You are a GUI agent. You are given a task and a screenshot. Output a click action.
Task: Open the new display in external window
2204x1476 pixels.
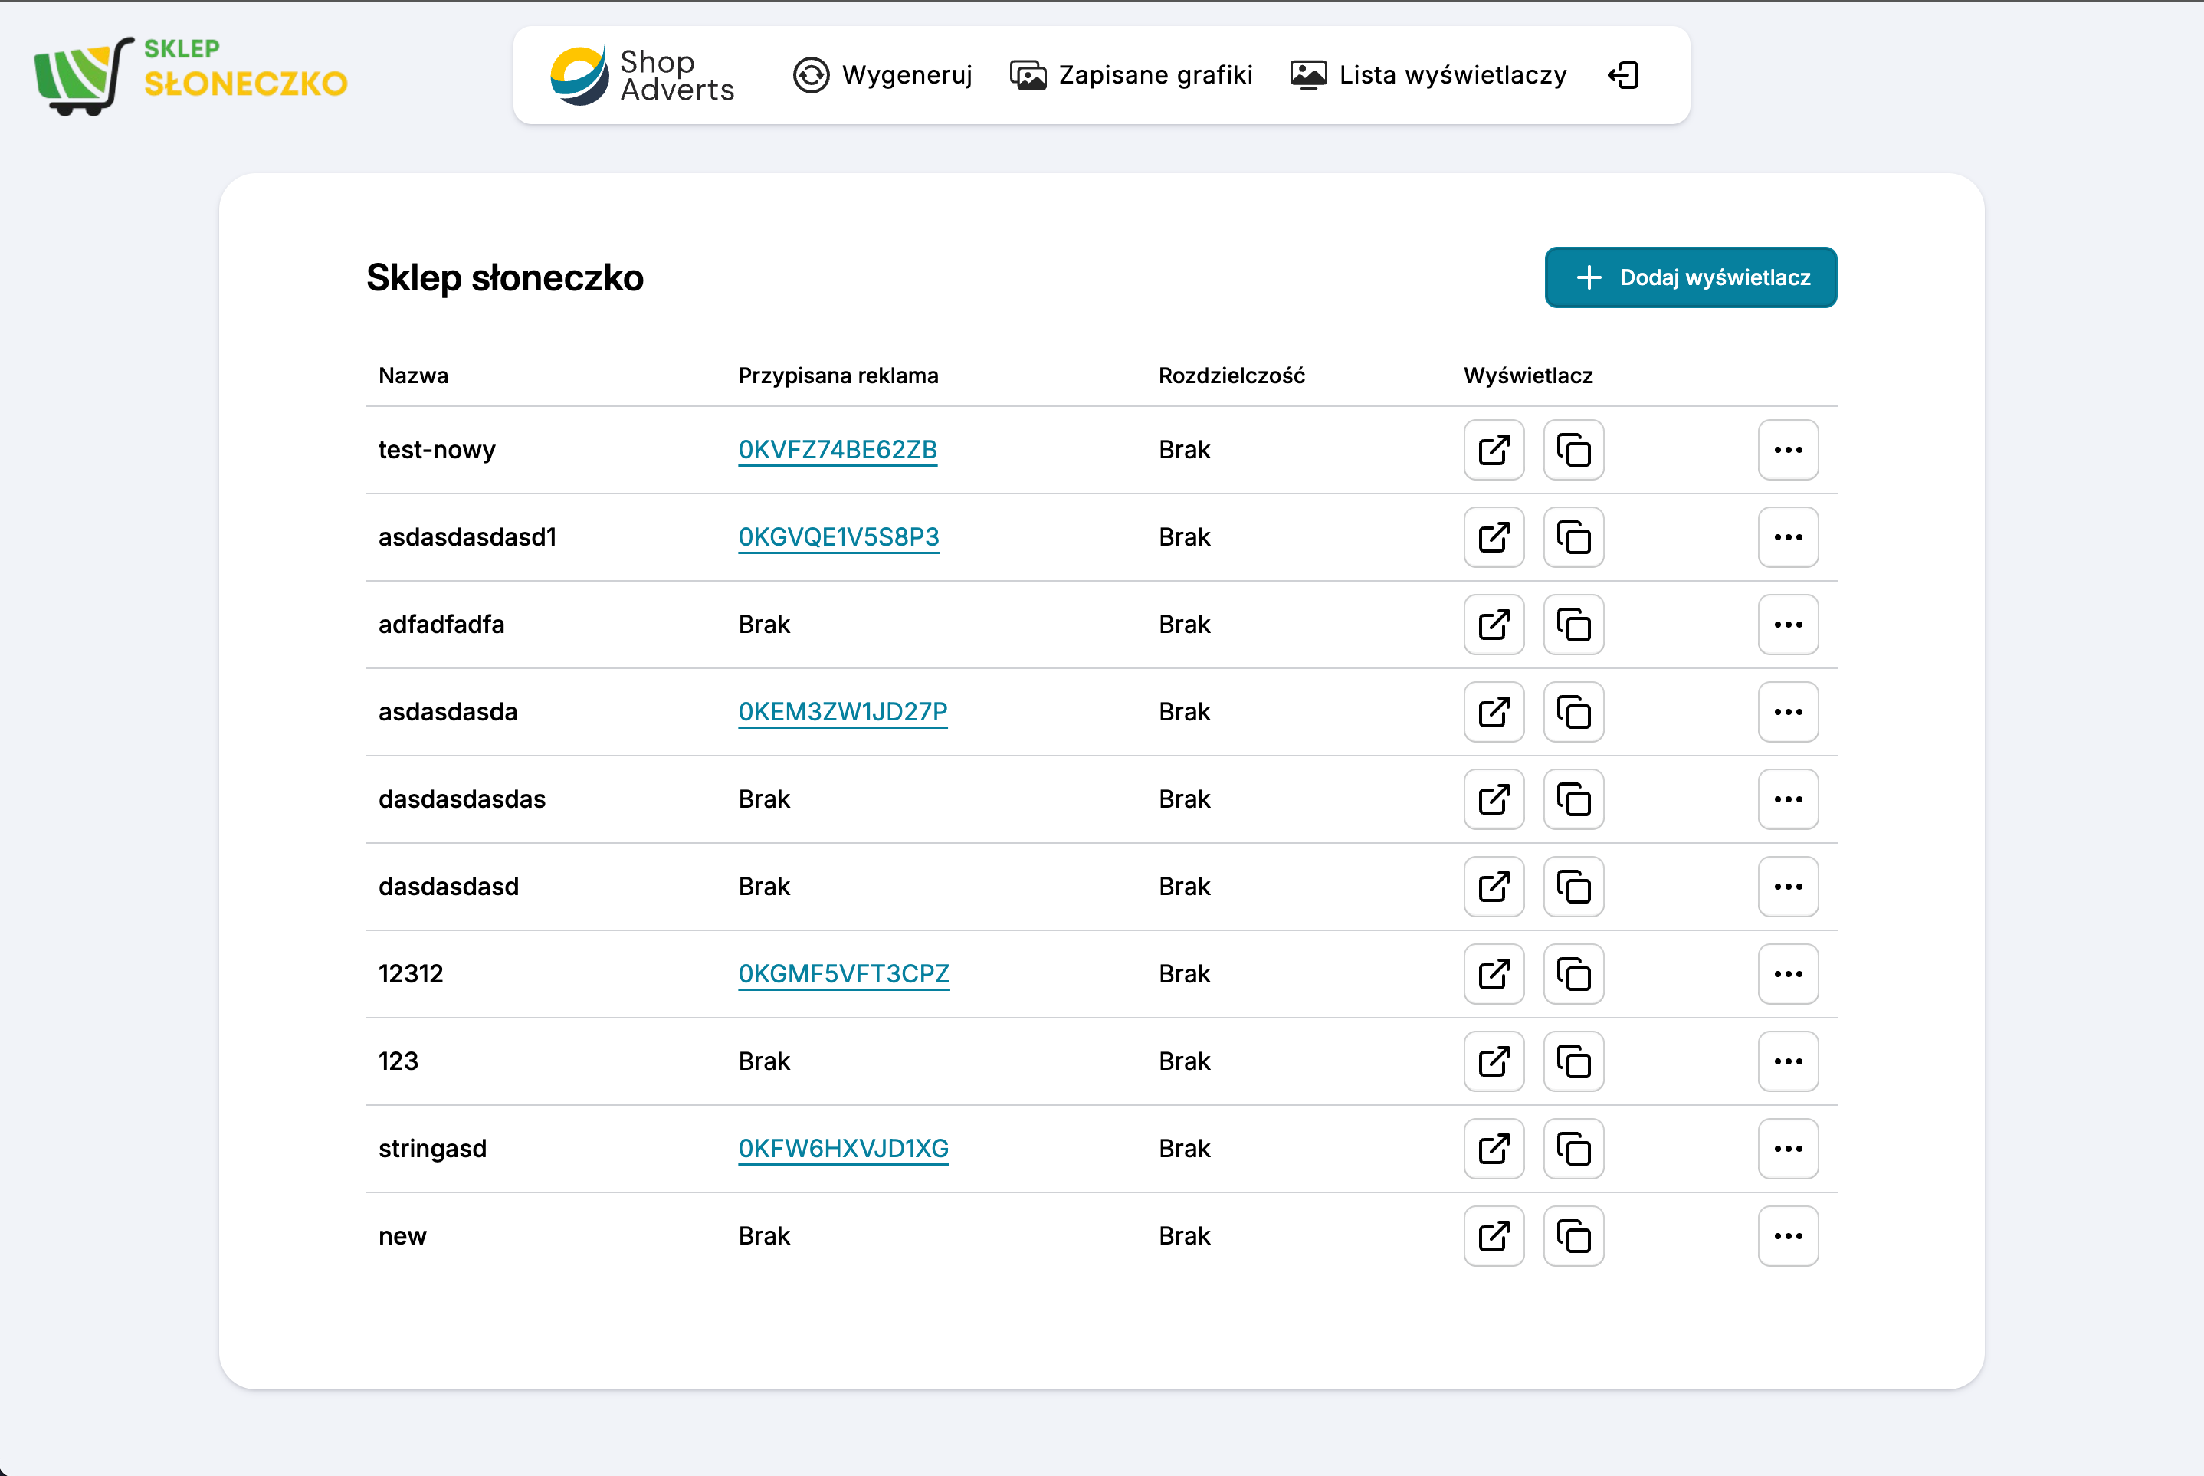click(x=1494, y=1236)
